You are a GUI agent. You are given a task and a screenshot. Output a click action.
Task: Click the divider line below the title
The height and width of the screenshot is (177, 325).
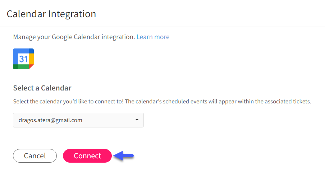pos(162,26)
